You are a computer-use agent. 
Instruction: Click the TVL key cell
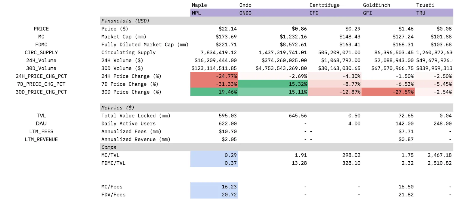(41, 116)
